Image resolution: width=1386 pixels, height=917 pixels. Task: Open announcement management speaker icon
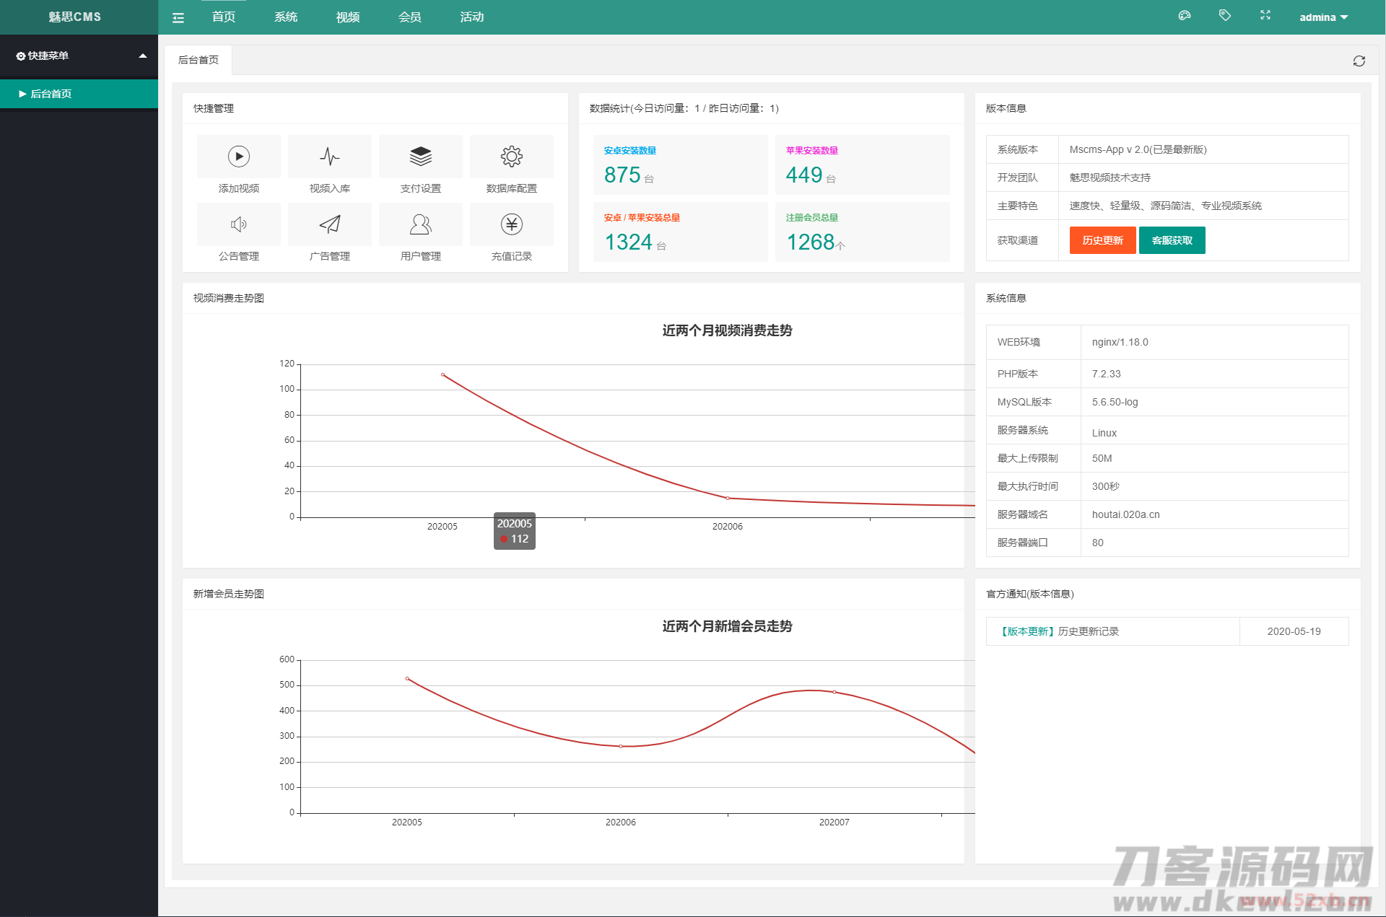239,224
